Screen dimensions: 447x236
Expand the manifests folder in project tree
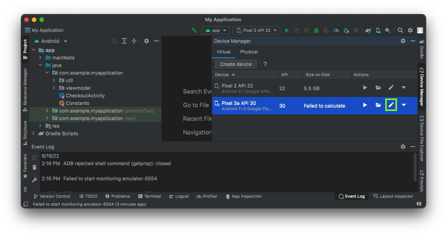click(41, 58)
